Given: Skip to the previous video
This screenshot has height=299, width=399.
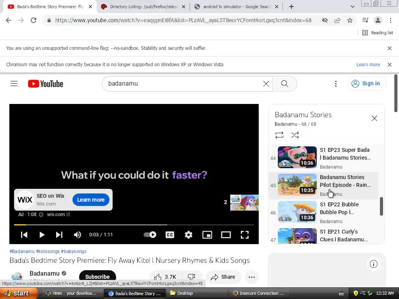Looking at the screenshot, I should 24,235.
